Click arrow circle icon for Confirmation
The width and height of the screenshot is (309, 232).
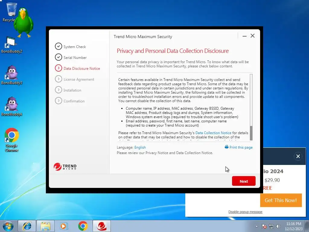(58, 100)
